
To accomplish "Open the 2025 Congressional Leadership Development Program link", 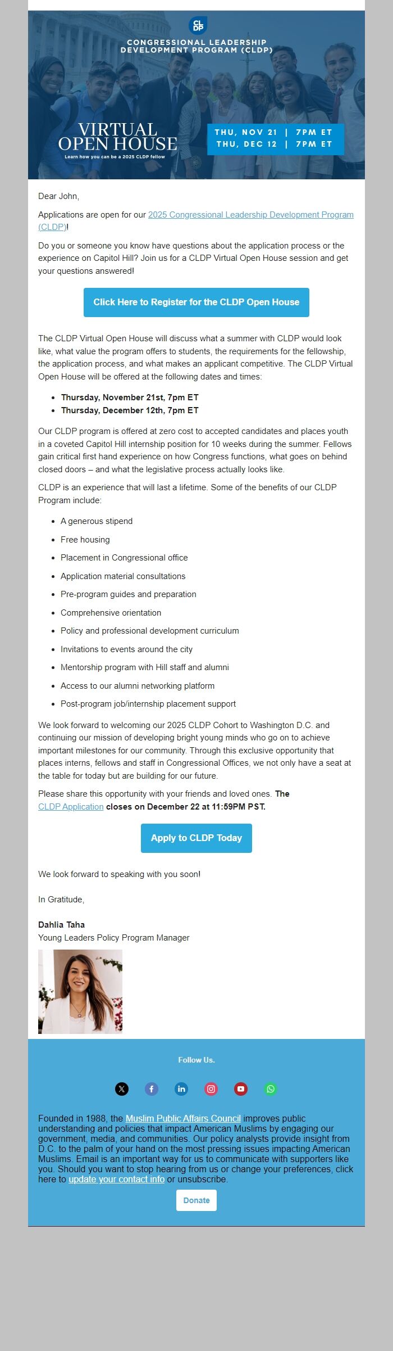I will pos(250,214).
